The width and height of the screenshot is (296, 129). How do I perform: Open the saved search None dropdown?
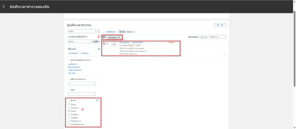point(80,41)
